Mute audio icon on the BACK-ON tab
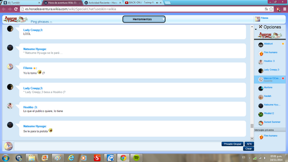 click(x=157, y=3)
